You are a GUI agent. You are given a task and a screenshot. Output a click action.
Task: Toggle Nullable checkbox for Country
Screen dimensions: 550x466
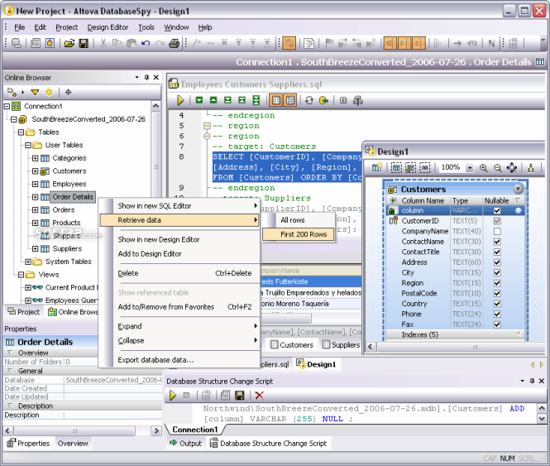497,304
